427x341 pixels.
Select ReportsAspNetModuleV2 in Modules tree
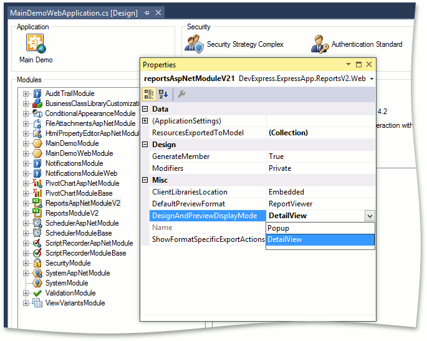point(83,203)
